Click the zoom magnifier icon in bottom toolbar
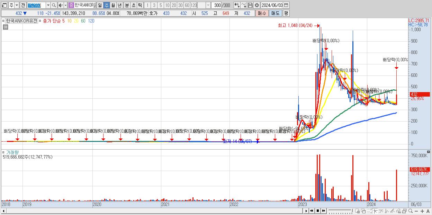Screen dimensions: 432x215 pos(411,211)
